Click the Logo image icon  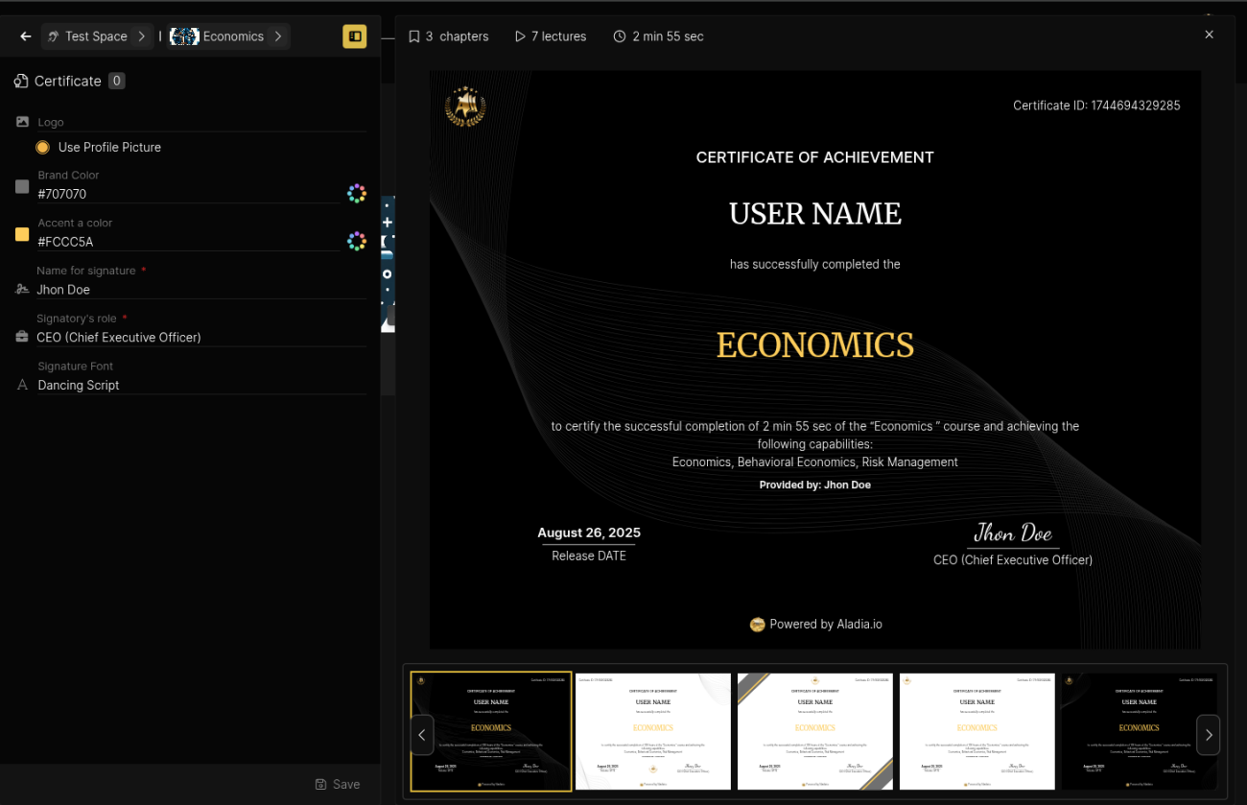(22, 122)
